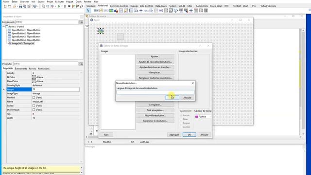This screenshot has height=175, width=311.
Task: Select the Étirer adjustment radio button
Action: tap(181, 119)
